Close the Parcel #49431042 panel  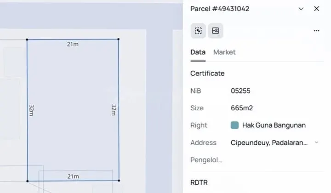316,9
